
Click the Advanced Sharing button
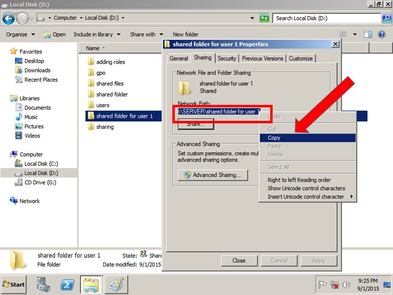point(212,175)
